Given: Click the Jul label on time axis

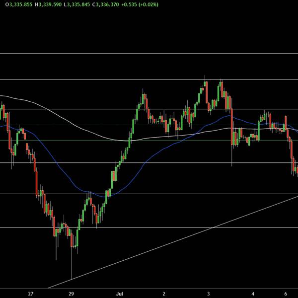Looking at the screenshot, I should (119, 294).
